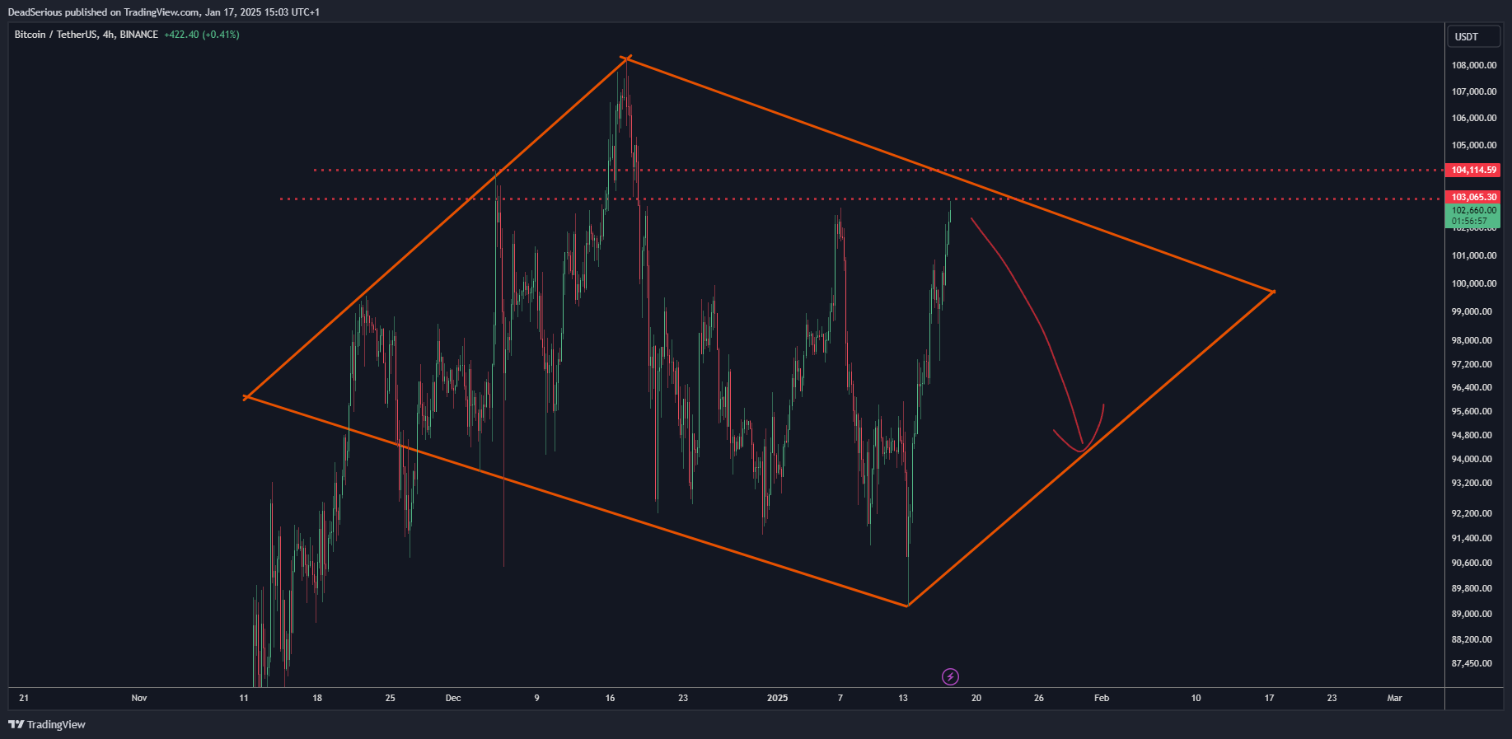Click the Nov label on time axis
Viewport: 1512px width, 739px height.
(139, 698)
